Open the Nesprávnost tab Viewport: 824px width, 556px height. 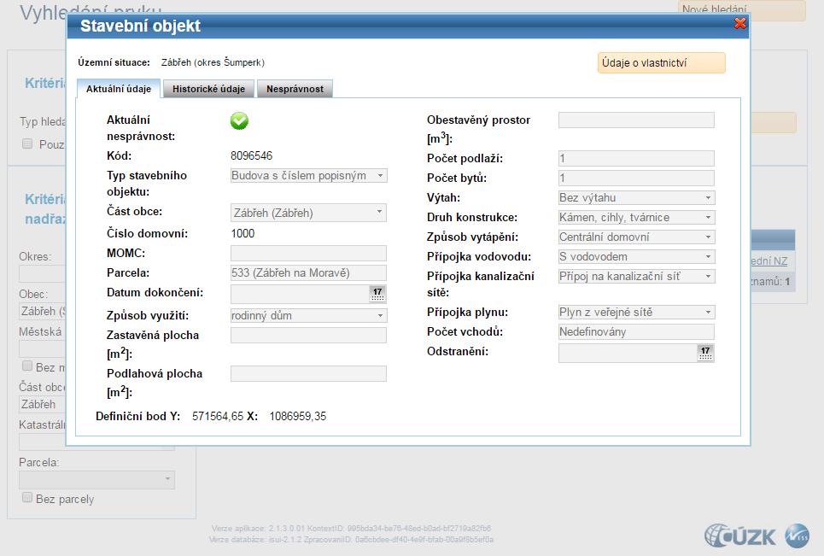[x=295, y=89]
